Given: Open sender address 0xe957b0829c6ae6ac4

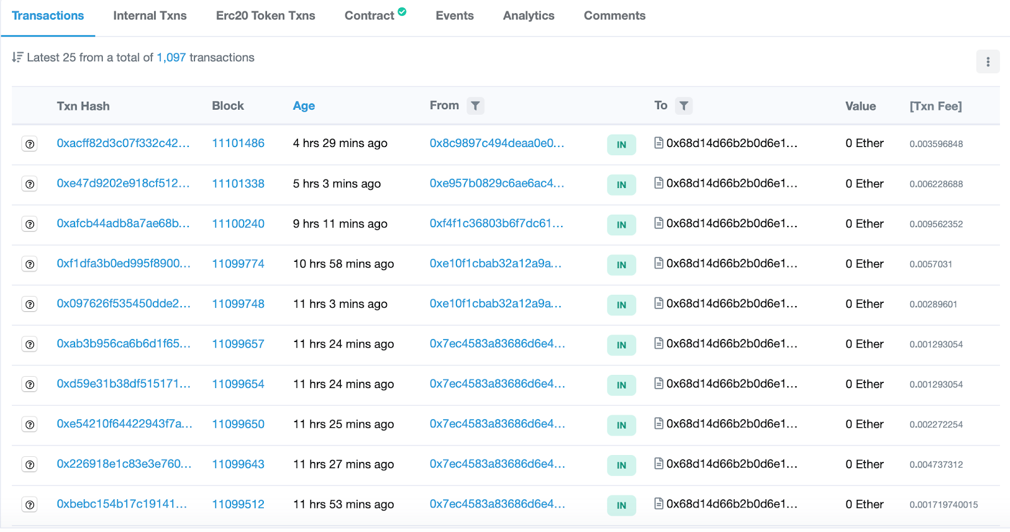Looking at the screenshot, I should coord(497,184).
